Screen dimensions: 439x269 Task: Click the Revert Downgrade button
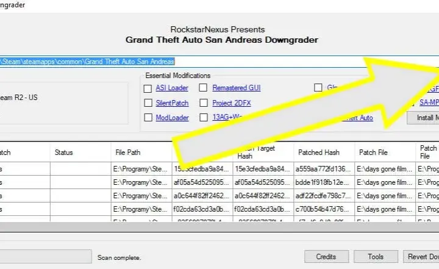(421, 257)
